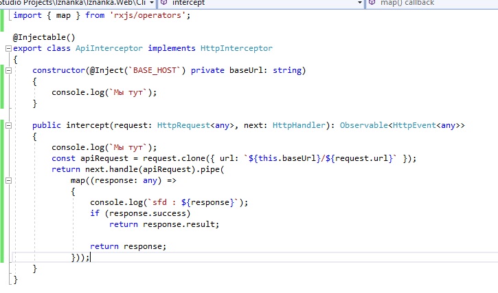
Task: Click the cube icon beside map() callback
Action: click(372, 3)
